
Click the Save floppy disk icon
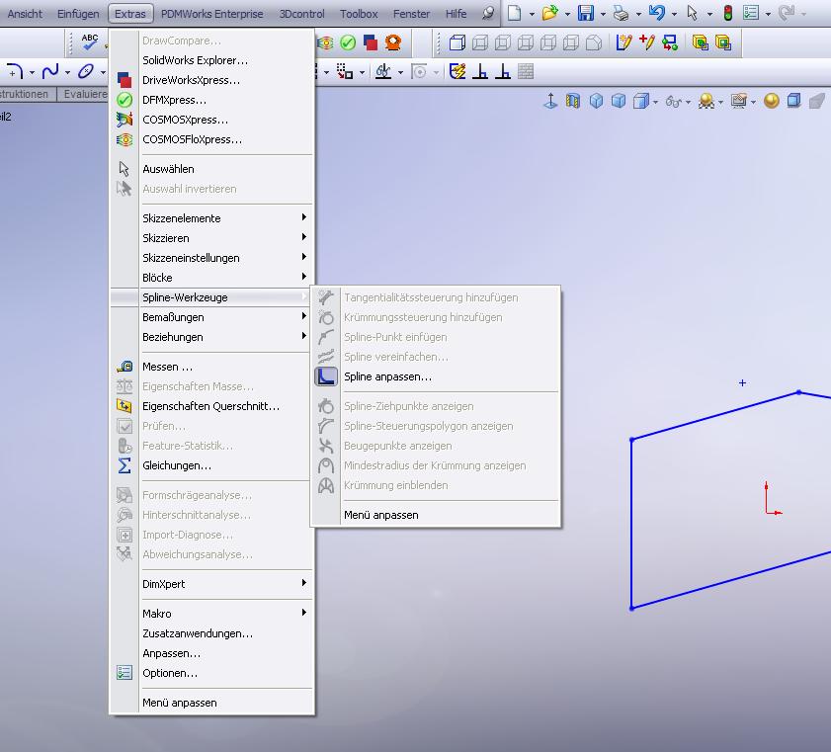(x=586, y=14)
